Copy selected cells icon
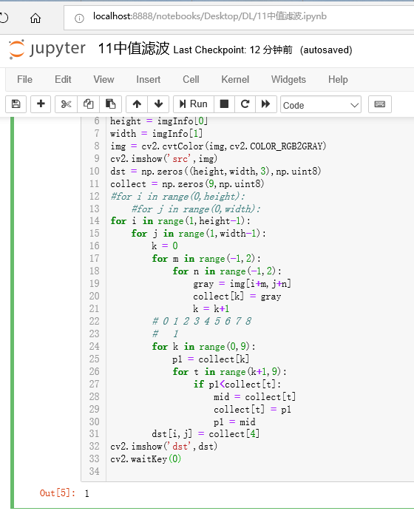Screen dimensions: 414x511 [88, 104]
